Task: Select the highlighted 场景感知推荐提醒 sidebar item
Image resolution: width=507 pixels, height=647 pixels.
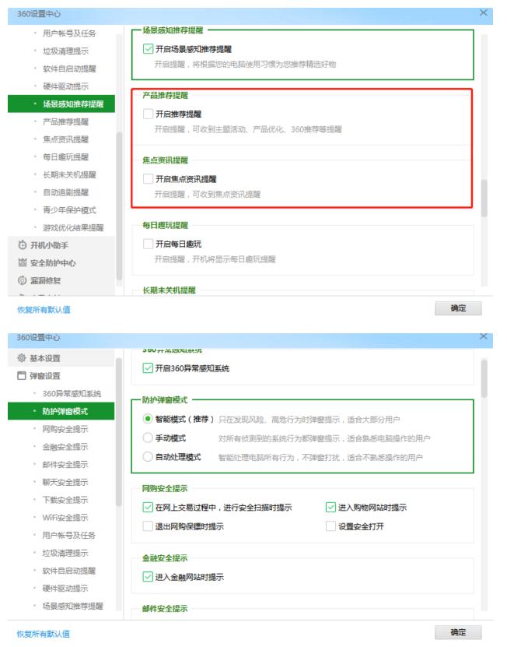Action: 61,104
